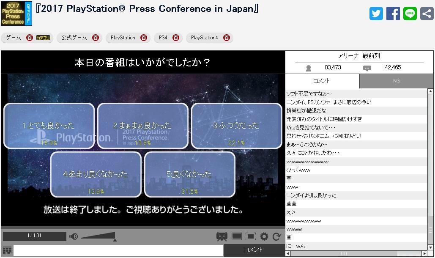Click the comment count bubble icon
Viewport: 435px width, 258px height.
(367, 68)
